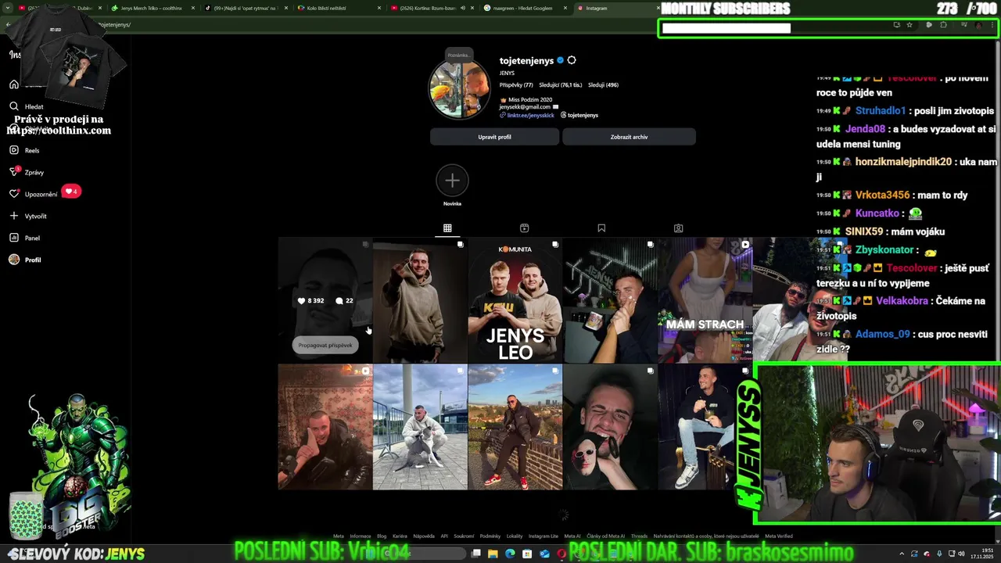Click the blue verified badge icon

click(560, 60)
